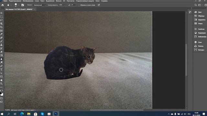Open the Интенсивность strength dropdown arrow
Screen dimensions: 207x116
pos(65,5)
